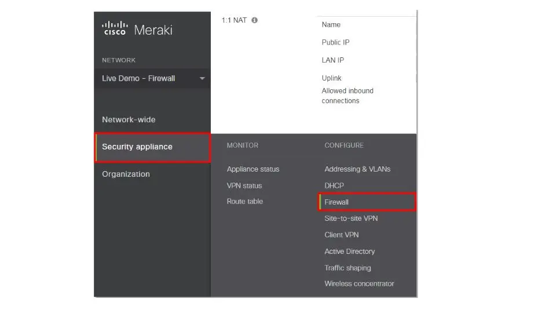
Task: Open Wireless concentrator settings
Action: pos(359,284)
